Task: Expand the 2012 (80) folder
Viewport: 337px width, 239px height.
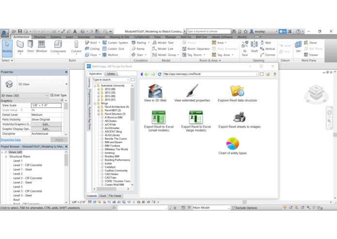Action: pyautogui.click(x=98, y=89)
